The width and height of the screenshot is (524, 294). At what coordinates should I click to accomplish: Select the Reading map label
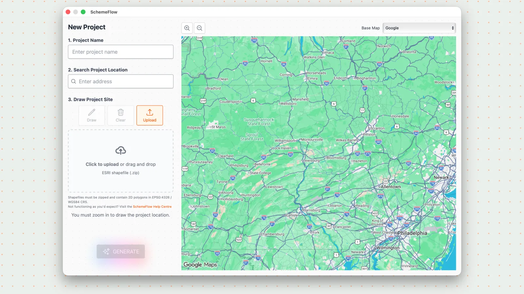click(x=363, y=206)
